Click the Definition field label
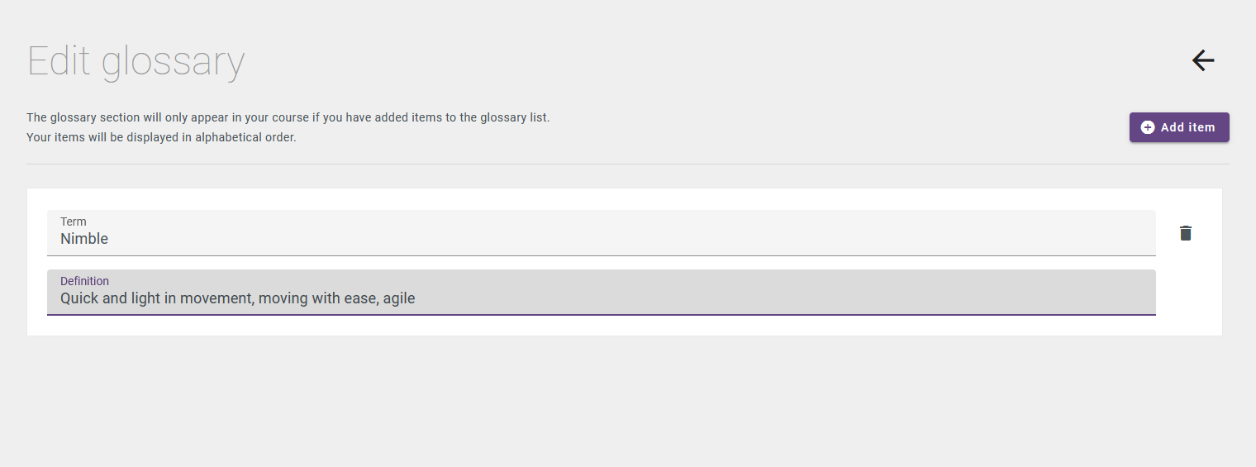1256x467 pixels. point(84,281)
